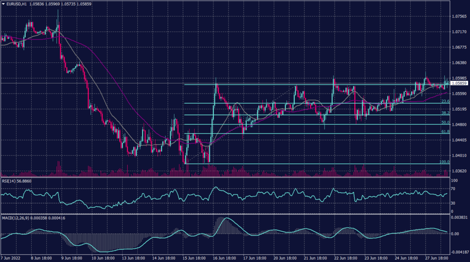
Task: Click the RSI(14) indicator label
Action: point(11,181)
